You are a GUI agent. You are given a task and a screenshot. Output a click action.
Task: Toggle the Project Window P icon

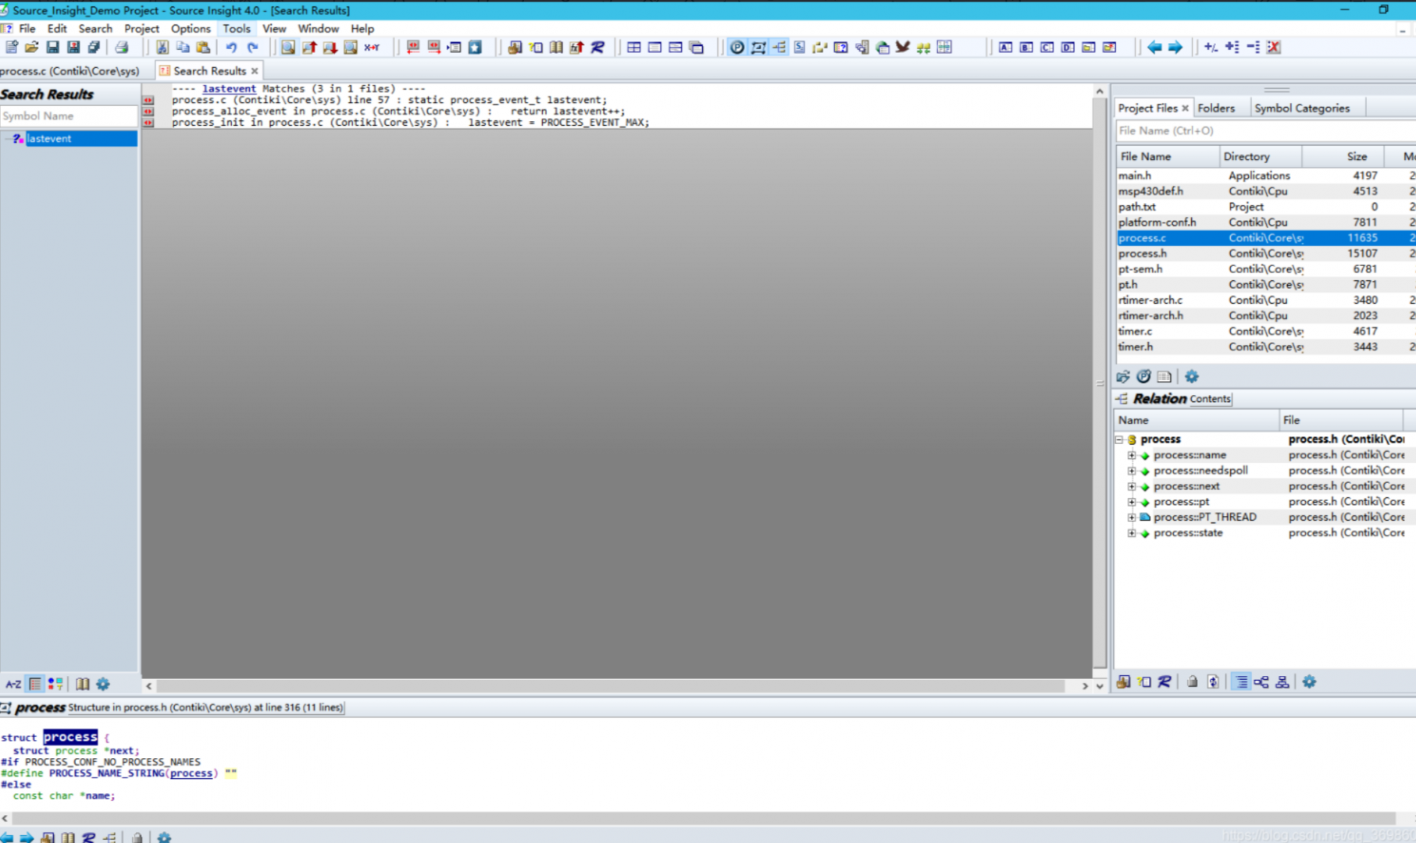coord(737,48)
